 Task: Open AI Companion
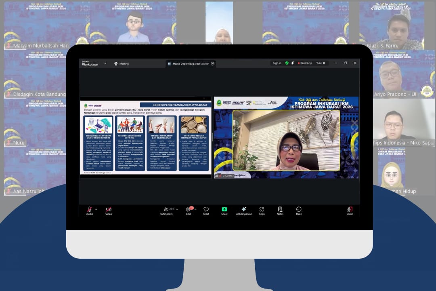tap(244, 209)
